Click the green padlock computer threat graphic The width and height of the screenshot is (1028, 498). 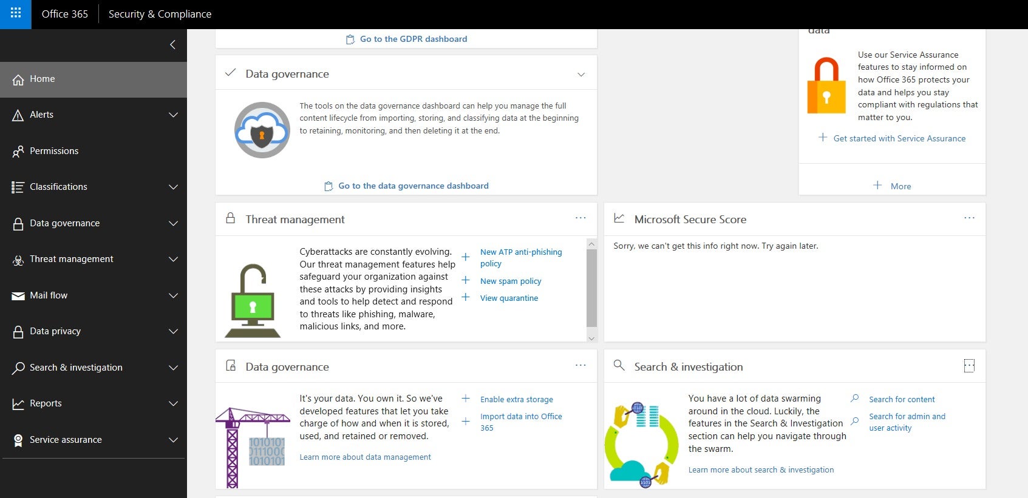(253, 301)
